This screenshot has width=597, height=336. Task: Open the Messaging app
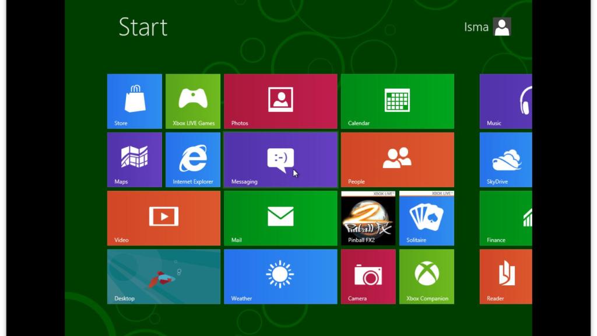pos(280,159)
